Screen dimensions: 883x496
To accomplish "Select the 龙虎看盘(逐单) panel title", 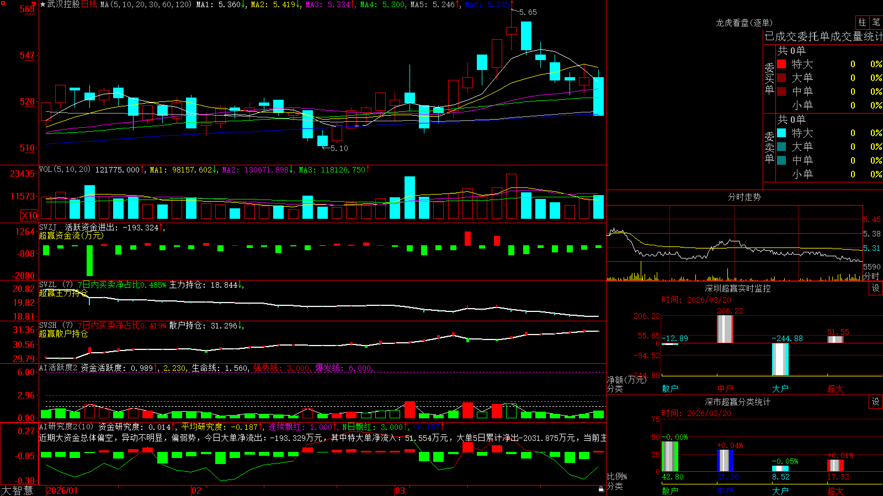I will 744,23.
